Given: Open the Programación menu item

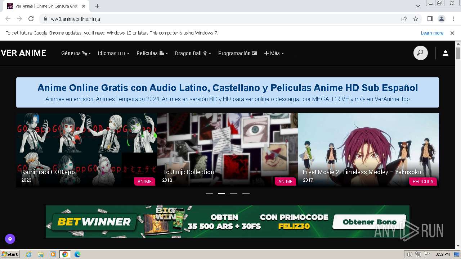Looking at the screenshot, I should point(237,53).
